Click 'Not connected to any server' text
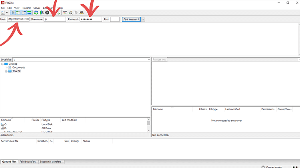The width and height of the screenshot is (300, 168). coord(226,121)
